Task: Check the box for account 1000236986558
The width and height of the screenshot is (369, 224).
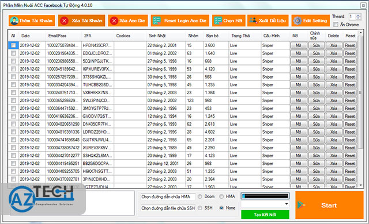Action: coord(13,61)
